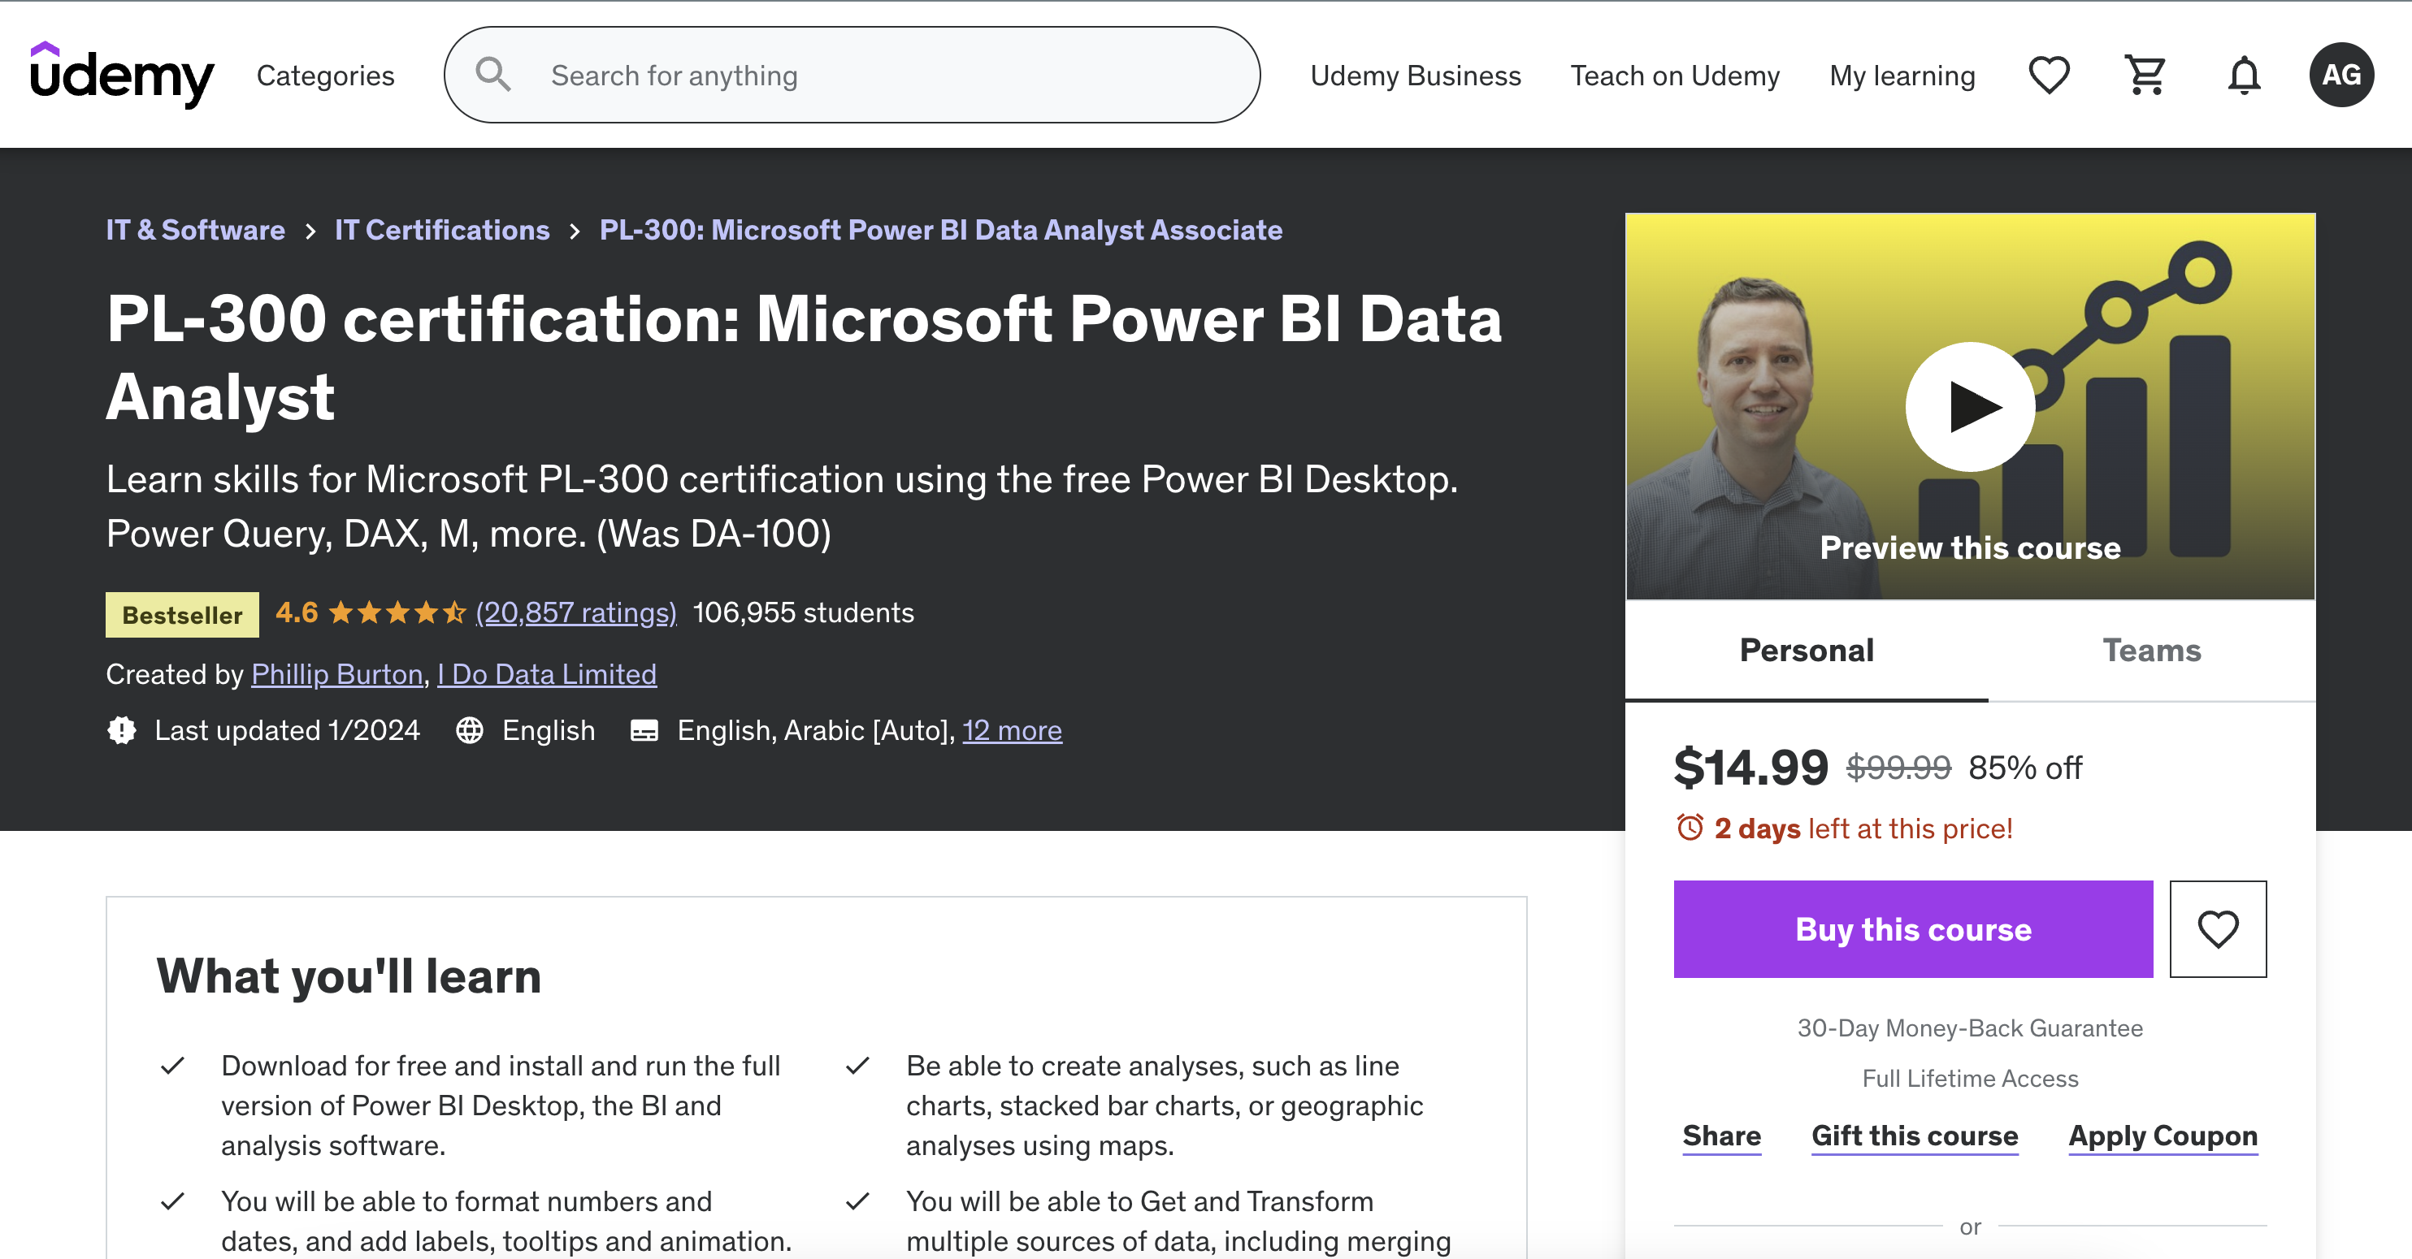Viewport: 2412px width, 1259px height.
Task: Open the Udemy home logo
Action: click(122, 75)
